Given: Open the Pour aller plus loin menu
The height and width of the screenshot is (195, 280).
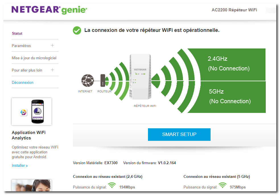Looking at the screenshot, I should [27, 70].
